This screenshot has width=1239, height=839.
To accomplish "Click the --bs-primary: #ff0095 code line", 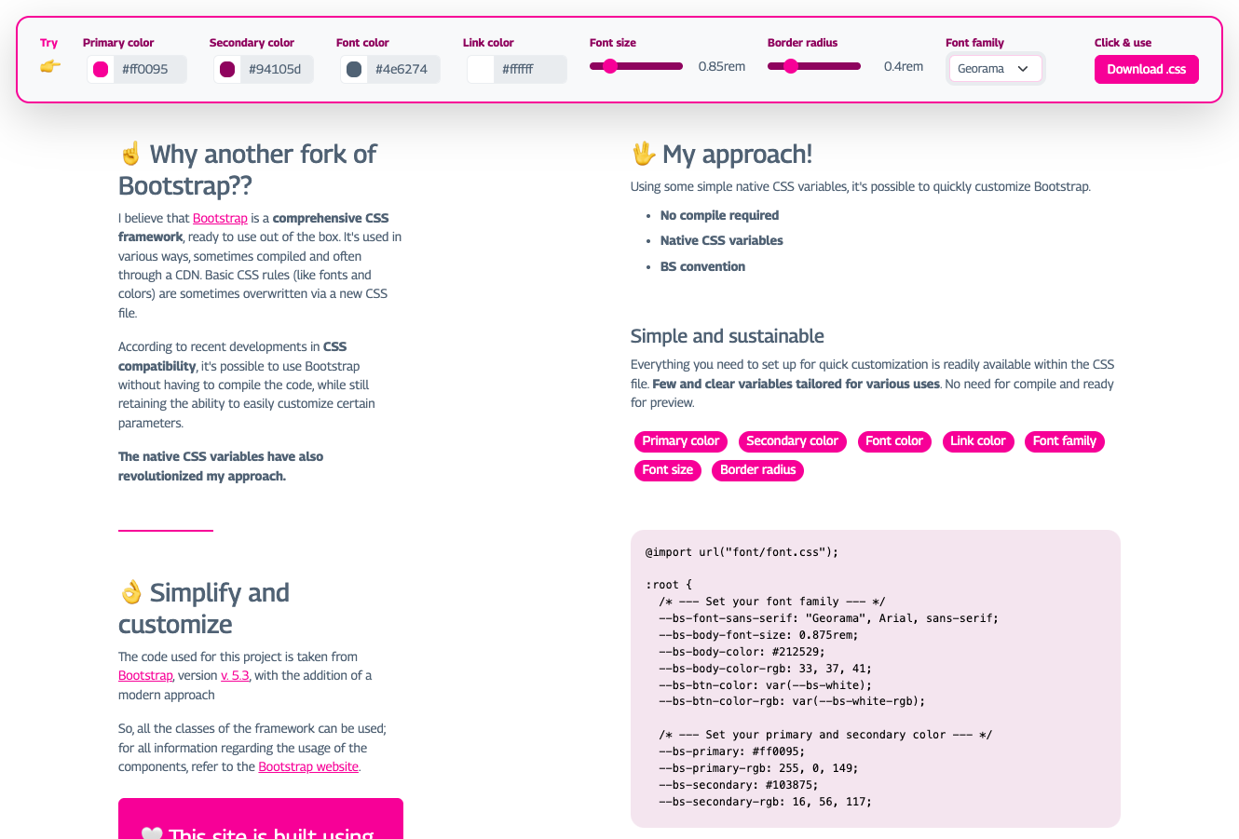I will pyautogui.click(x=731, y=751).
